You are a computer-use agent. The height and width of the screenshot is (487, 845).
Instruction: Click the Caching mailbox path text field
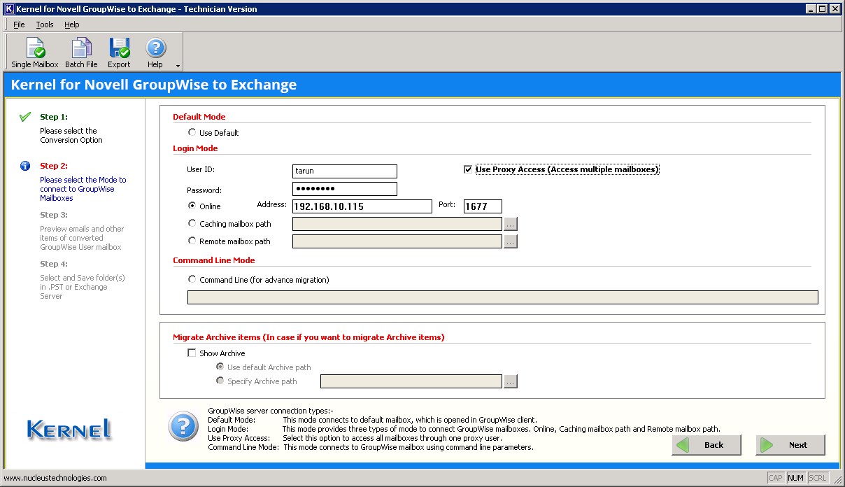[x=397, y=224]
